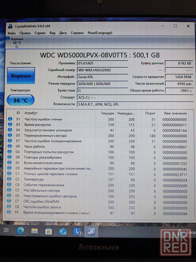Click the Прошивка field 05.01A05
Image resolution: width=196 pixels, height=262 pixels.
(102, 63)
